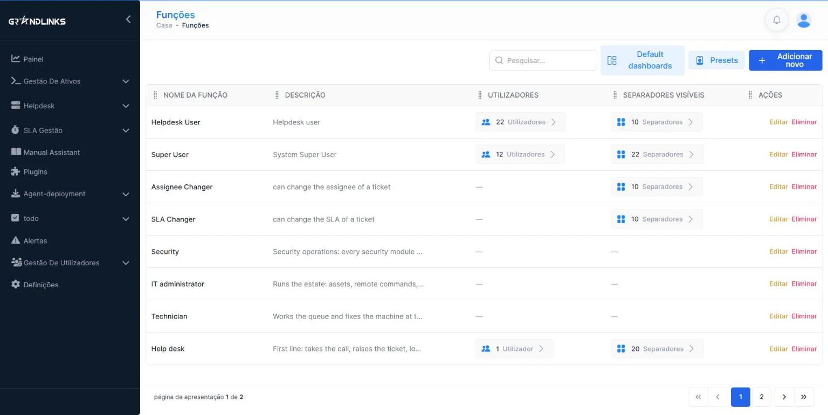Click the Pesquisar search field

coord(543,60)
